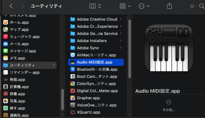Select リマインダー.app icon
Viewport: 205px width, 118px height.
[6, 72]
